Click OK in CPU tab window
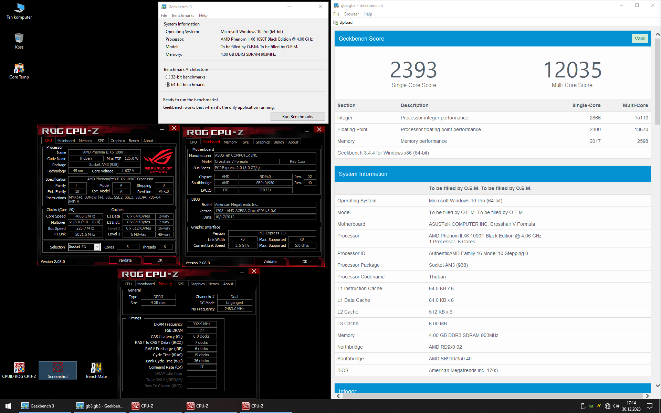The height and width of the screenshot is (413, 661). click(x=160, y=260)
